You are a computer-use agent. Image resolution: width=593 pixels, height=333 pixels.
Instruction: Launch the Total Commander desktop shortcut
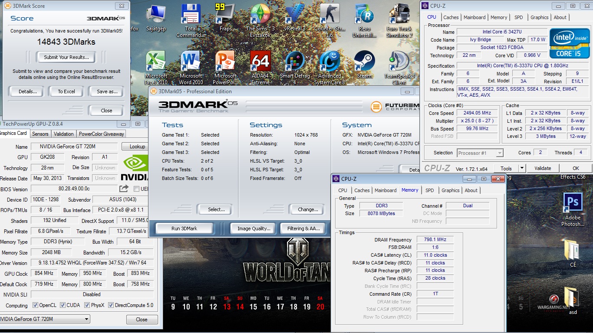click(x=191, y=20)
